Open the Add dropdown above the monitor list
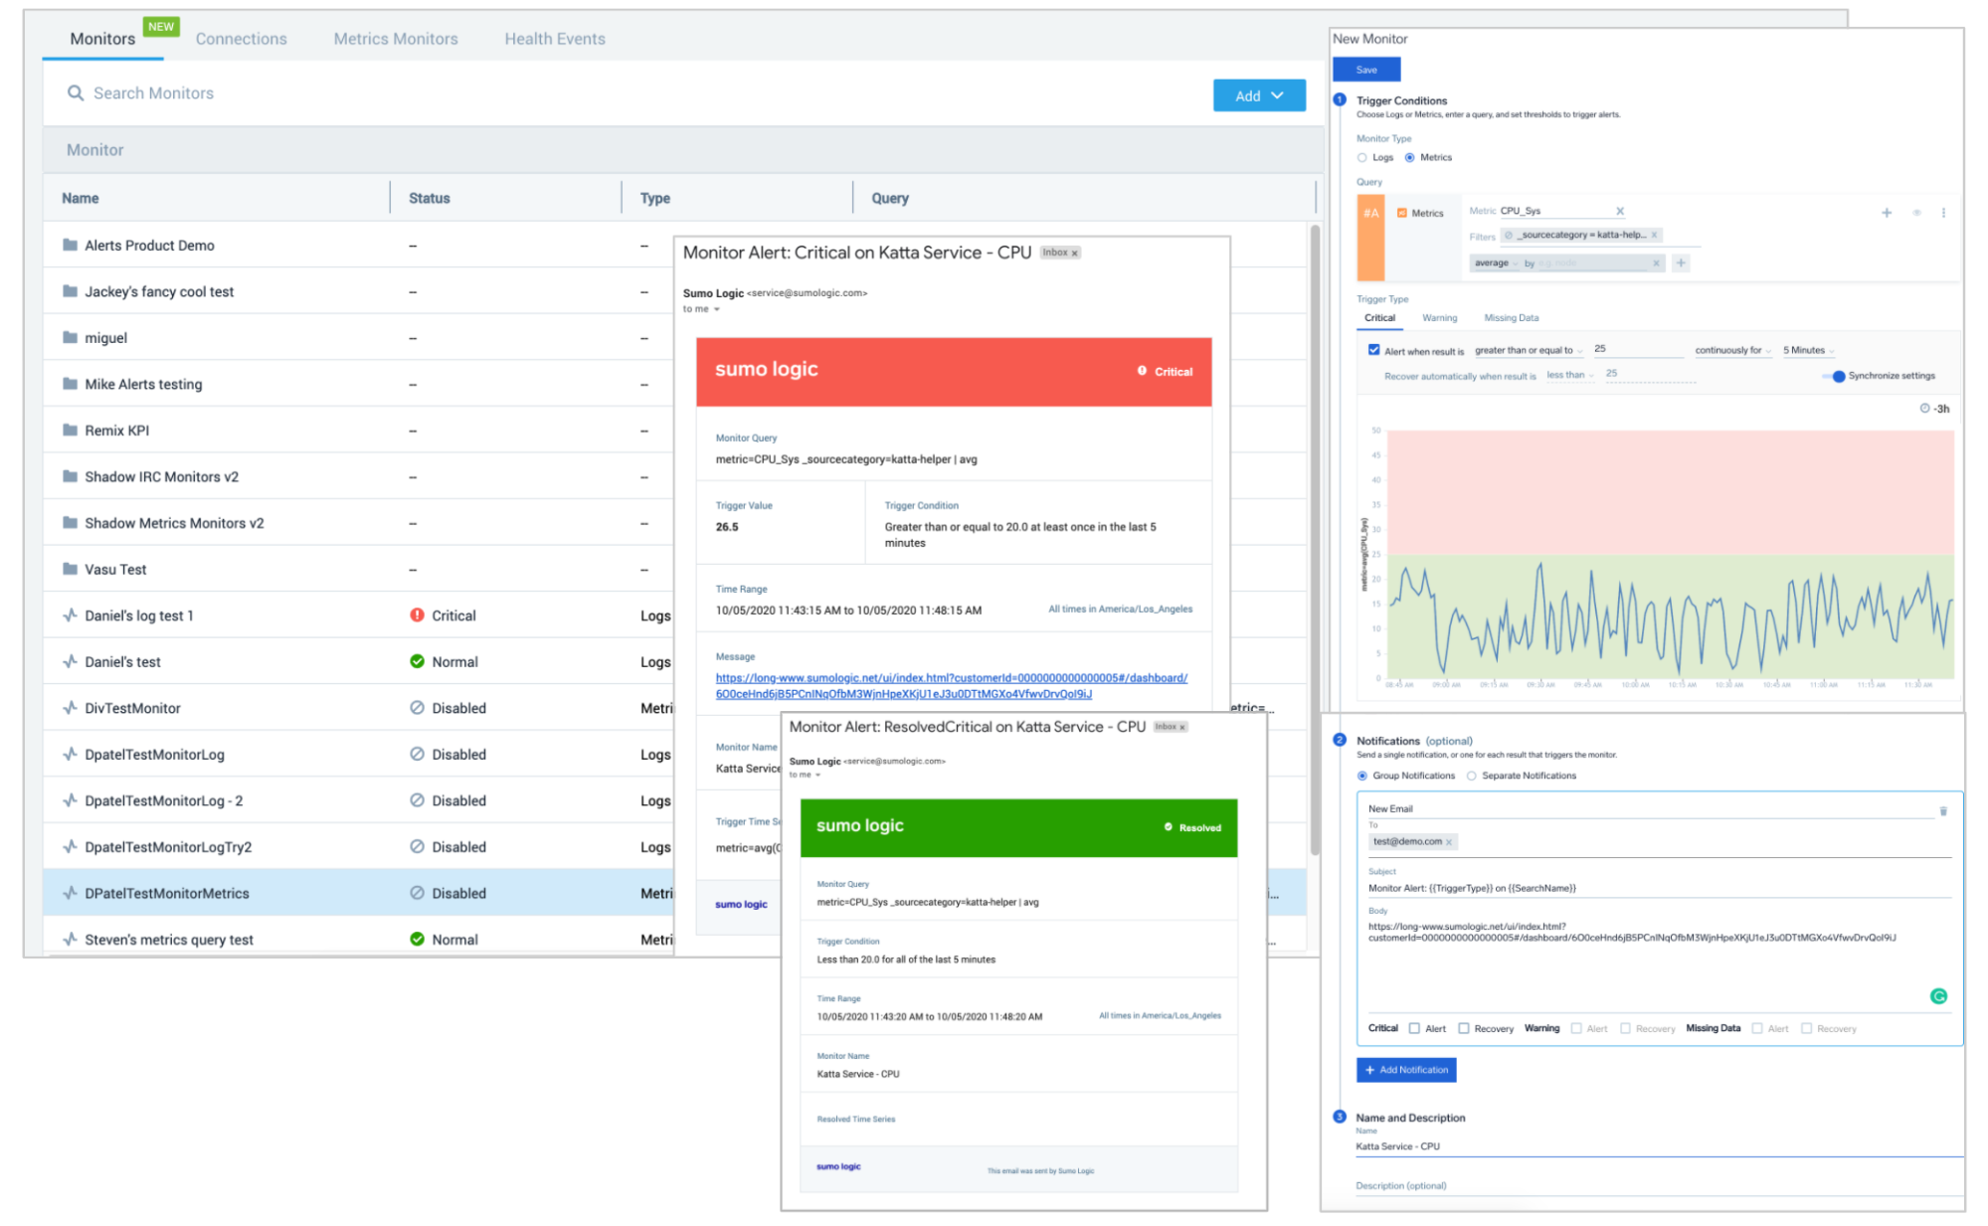Screen dimensions: 1988x1226 tap(1259, 94)
